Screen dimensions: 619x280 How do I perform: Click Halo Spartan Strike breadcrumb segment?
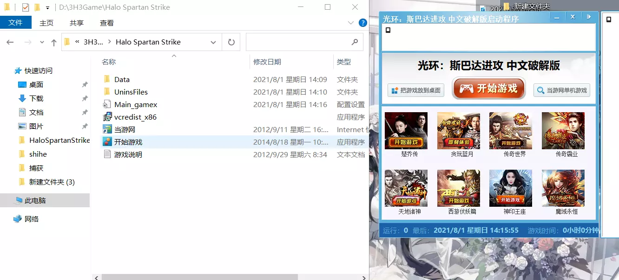pos(148,42)
